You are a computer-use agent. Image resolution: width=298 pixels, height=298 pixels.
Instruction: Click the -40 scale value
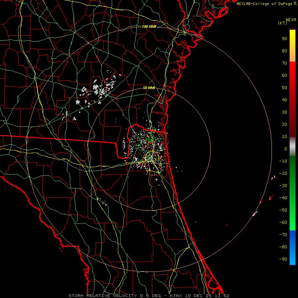coord(283,198)
